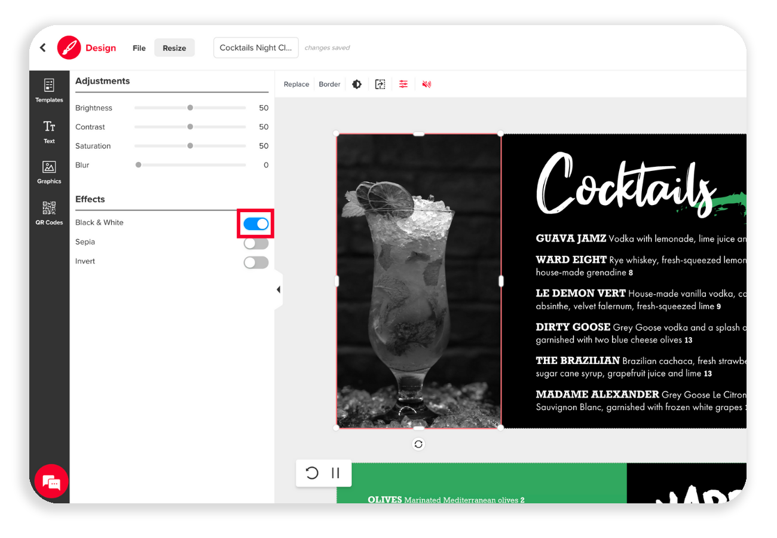Click the pause icon on canvas
Screen dimensions: 777x538
pyautogui.click(x=335, y=473)
